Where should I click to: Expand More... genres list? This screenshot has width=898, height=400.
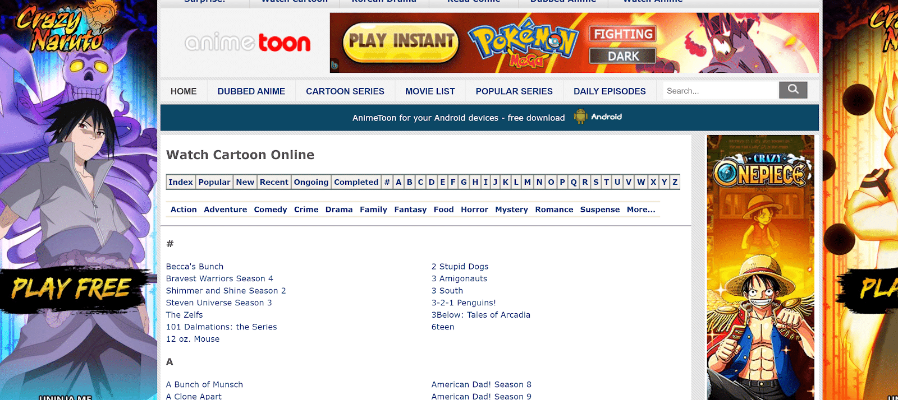[x=641, y=210]
